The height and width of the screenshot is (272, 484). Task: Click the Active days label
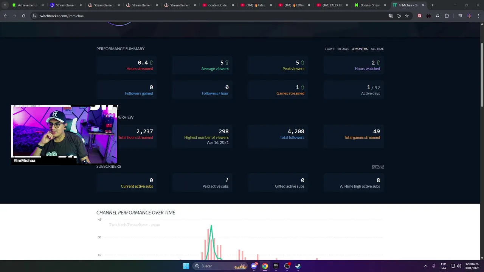coord(371,93)
